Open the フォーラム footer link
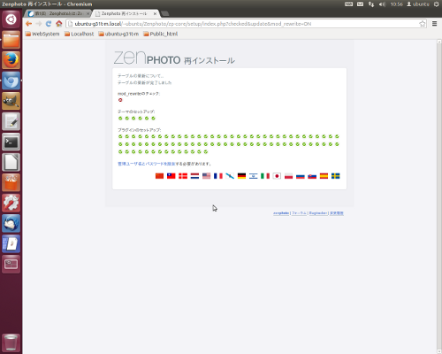The height and width of the screenshot is (354, 442). 299,213
